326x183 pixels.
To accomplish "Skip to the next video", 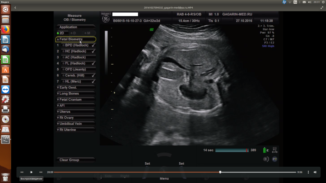I will (x=41, y=172).
